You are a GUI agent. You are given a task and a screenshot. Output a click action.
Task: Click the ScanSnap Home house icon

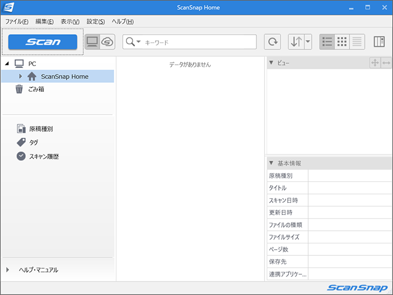(x=32, y=76)
